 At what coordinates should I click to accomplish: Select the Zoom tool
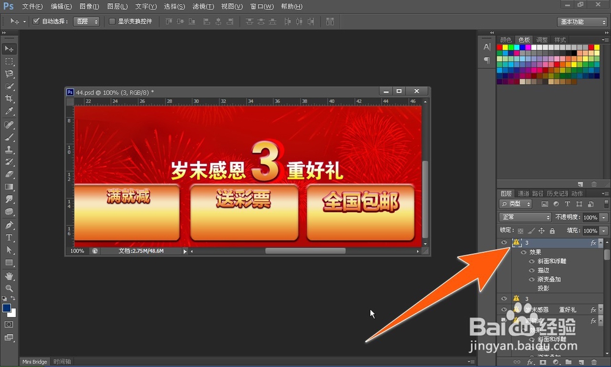(x=9, y=288)
